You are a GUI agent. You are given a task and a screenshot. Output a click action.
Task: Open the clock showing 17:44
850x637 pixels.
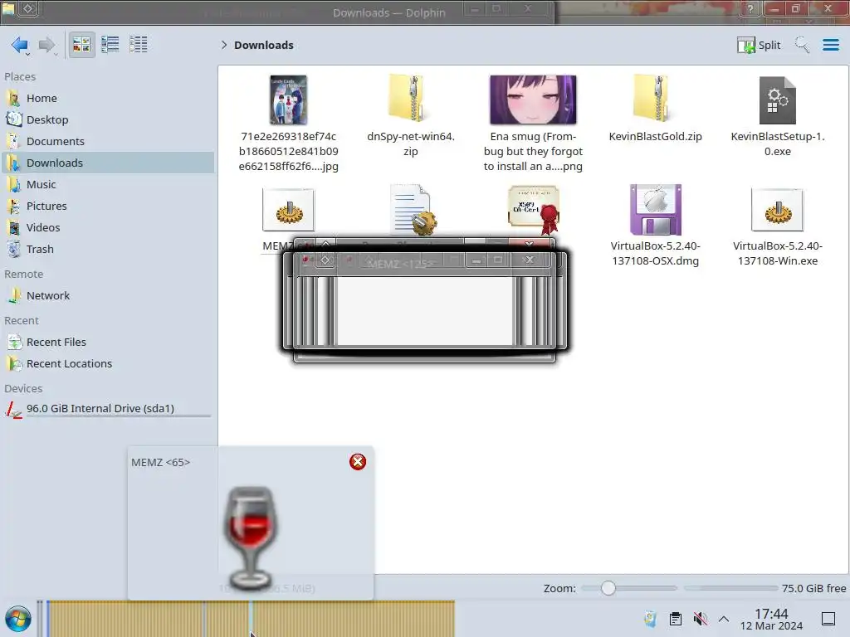[771, 619]
